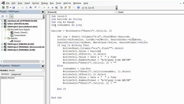Click the Reset (stop) toolbar icon
Image resolution: width=184 pixels, height=104 pixels.
pos(52,8)
